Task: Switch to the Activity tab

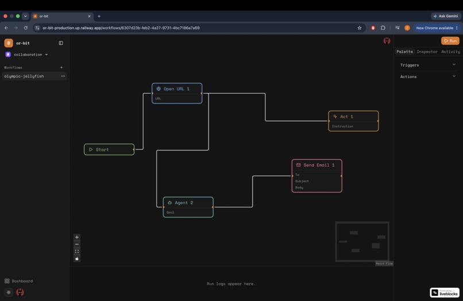Action: [450, 52]
